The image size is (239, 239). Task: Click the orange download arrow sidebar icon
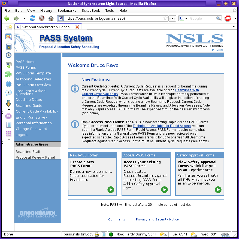click(x=8, y=103)
